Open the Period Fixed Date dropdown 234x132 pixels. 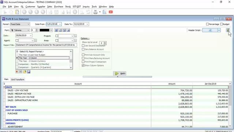pyautogui.click(x=29, y=24)
